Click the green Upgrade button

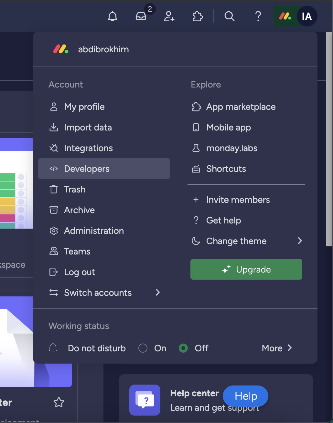pyautogui.click(x=246, y=269)
